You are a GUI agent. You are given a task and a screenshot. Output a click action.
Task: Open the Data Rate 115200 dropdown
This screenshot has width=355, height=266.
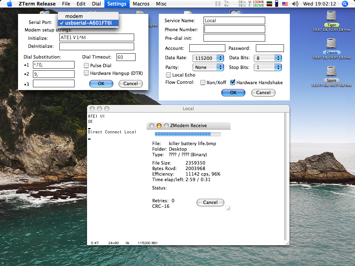[208, 58]
